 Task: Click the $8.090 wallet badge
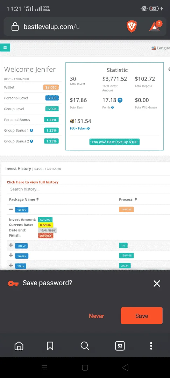51,87
